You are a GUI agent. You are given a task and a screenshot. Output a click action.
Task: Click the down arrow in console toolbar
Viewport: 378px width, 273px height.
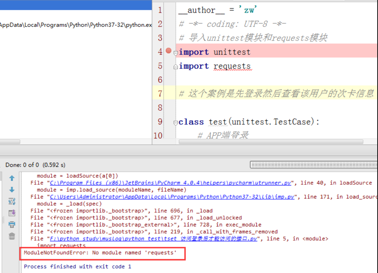12,190
